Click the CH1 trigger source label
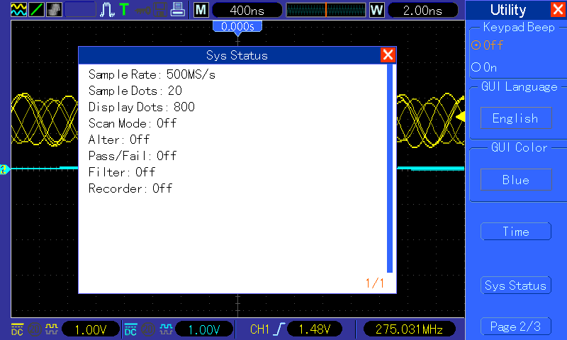Screen dimensions: 567x340 [x=259, y=329]
